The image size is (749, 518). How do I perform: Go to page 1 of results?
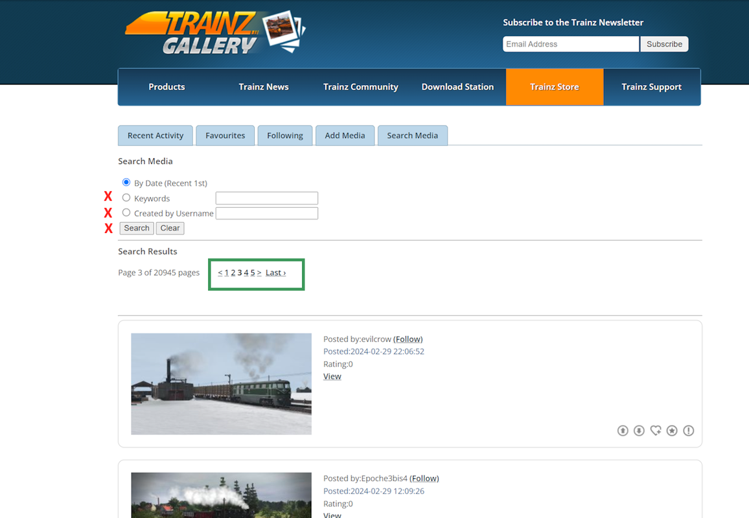pyautogui.click(x=226, y=273)
